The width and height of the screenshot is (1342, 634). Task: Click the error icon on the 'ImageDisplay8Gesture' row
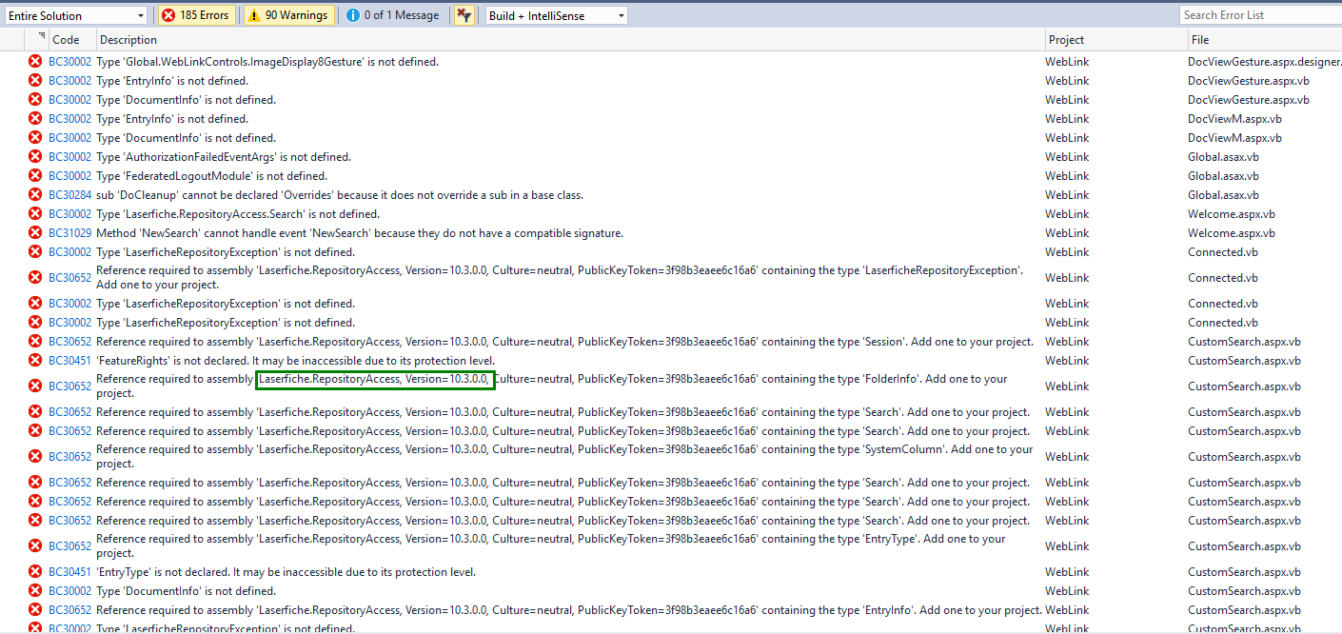click(x=35, y=62)
